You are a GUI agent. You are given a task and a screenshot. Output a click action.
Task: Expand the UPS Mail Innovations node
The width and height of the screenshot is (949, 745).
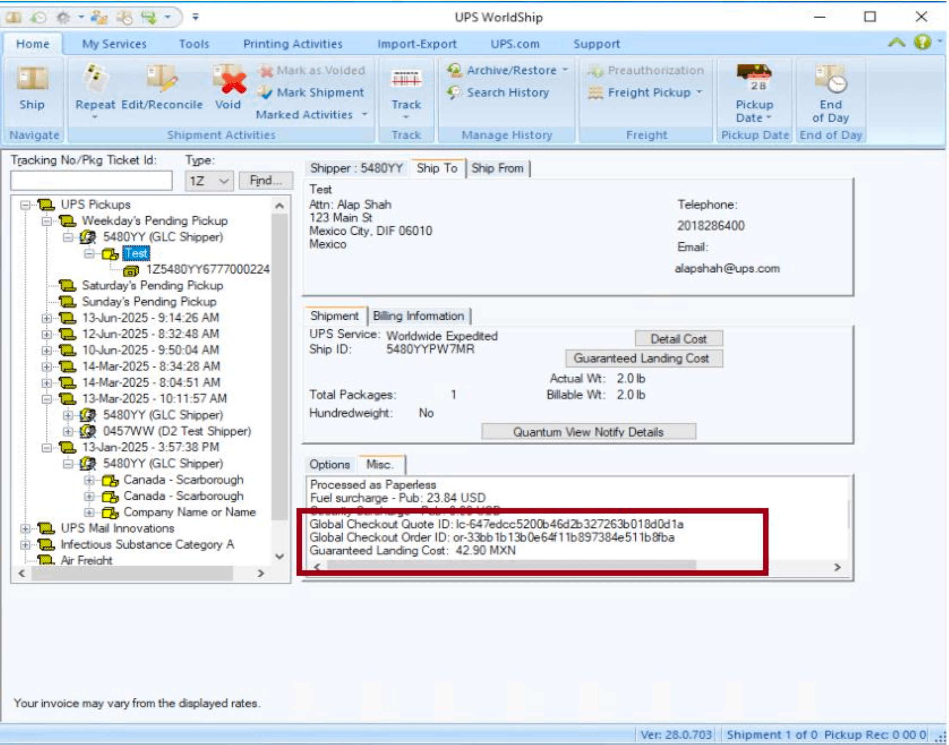point(25,529)
